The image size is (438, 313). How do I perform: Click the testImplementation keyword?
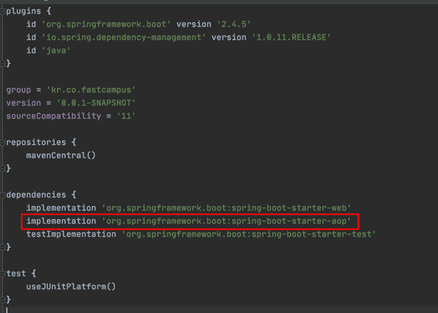(x=71, y=235)
